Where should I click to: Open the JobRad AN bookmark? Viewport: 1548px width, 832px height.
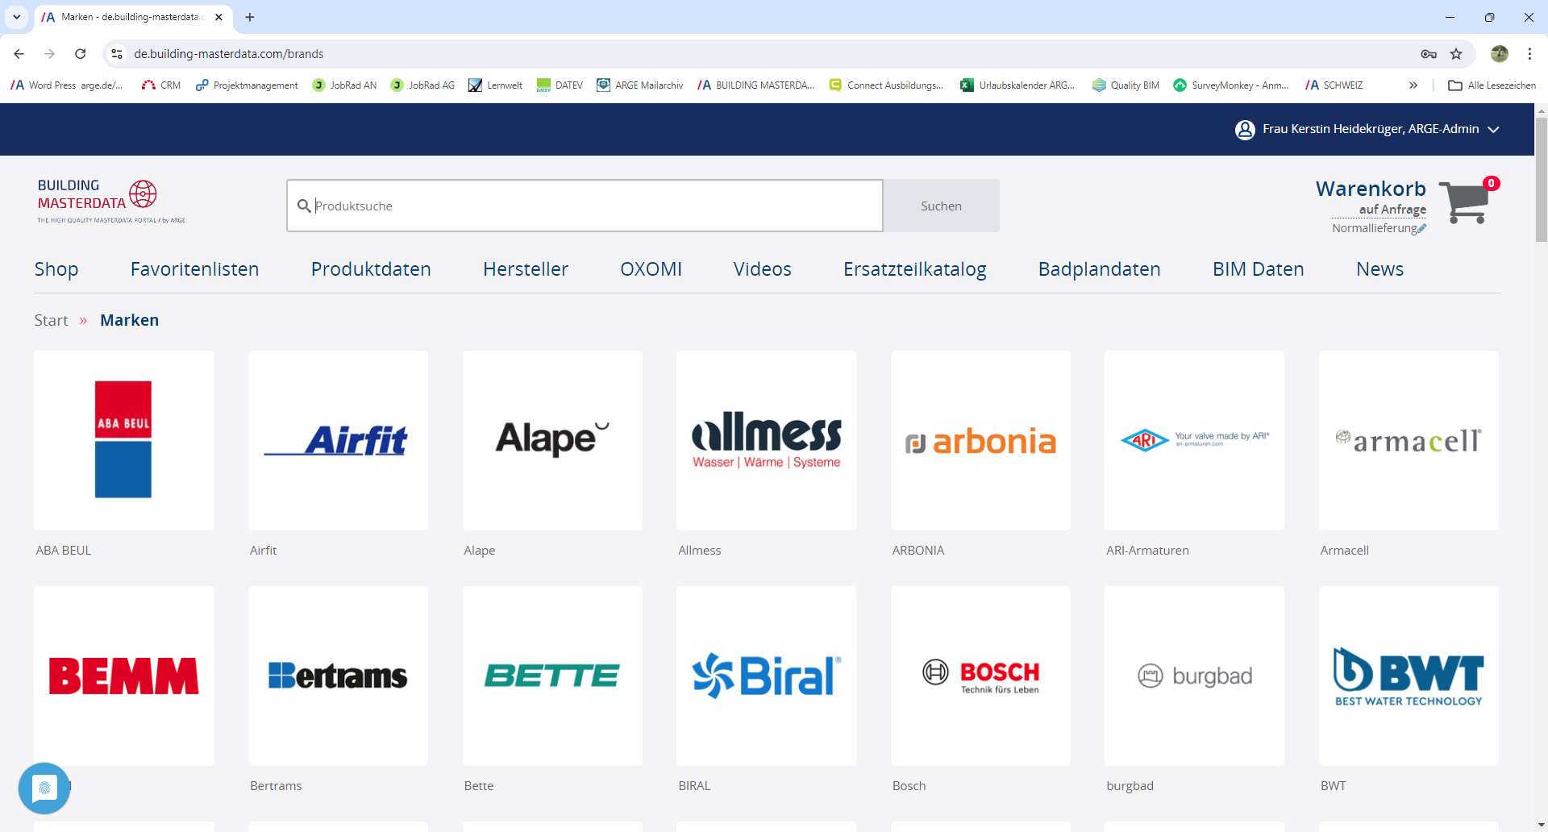coord(344,85)
